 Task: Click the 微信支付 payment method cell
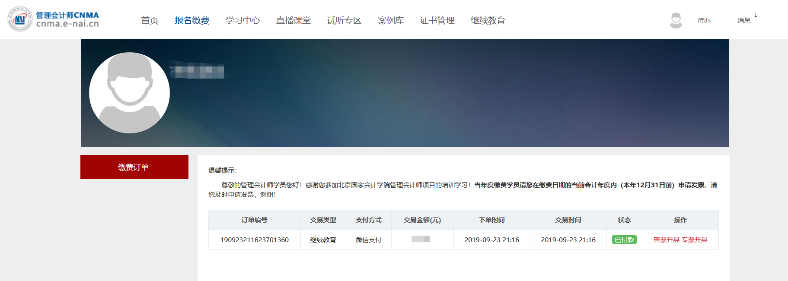coord(369,240)
